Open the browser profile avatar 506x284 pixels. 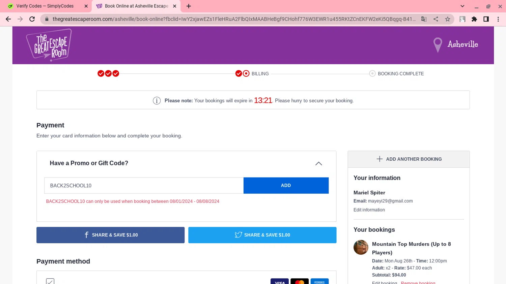pyautogui.click(x=462, y=19)
